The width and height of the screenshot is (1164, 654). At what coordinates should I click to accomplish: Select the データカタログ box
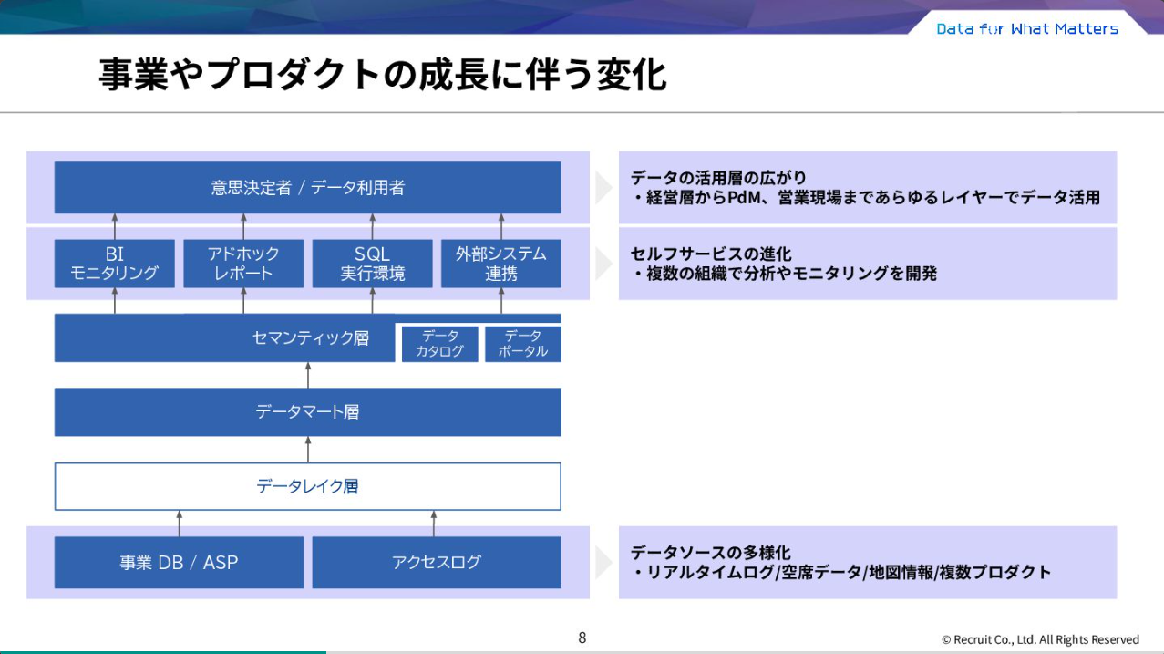[438, 342]
